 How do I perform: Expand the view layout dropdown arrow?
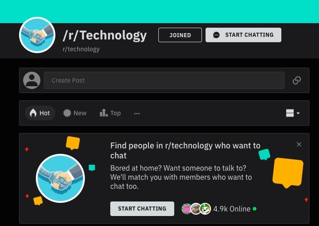pyautogui.click(x=298, y=113)
